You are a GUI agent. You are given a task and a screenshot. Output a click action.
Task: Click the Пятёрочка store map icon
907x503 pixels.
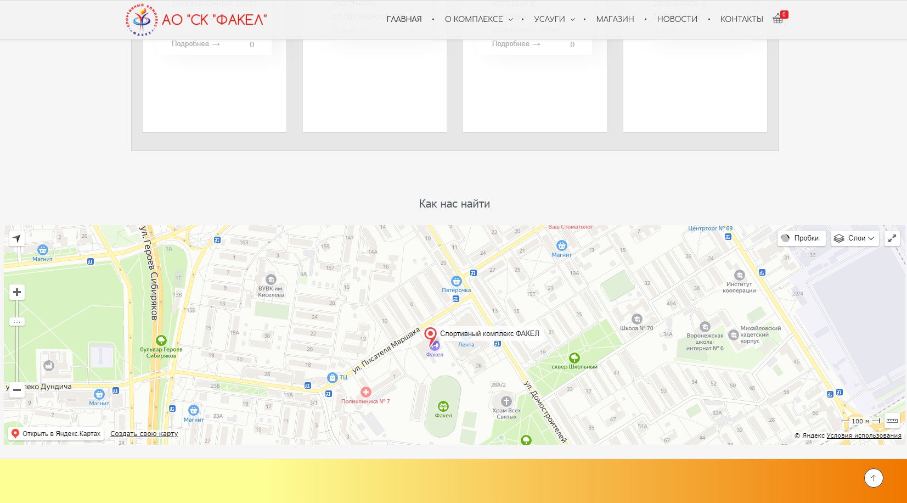click(456, 281)
